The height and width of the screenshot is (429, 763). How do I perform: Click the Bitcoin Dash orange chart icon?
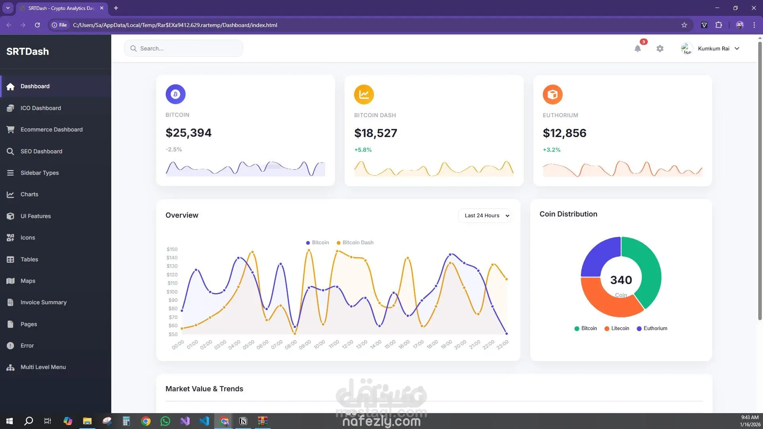click(364, 95)
